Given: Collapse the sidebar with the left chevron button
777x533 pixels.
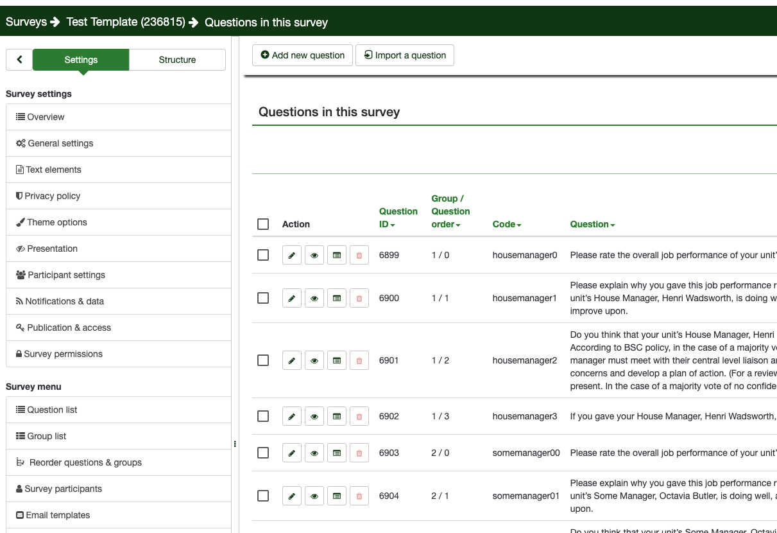Looking at the screenshot, I should tap(19, 60).
